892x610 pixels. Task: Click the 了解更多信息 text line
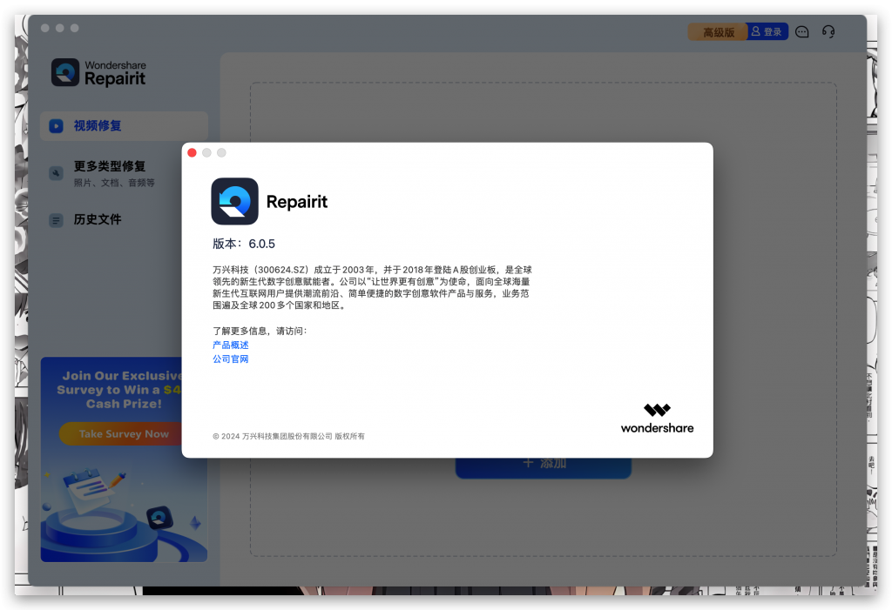pos(260,331)
